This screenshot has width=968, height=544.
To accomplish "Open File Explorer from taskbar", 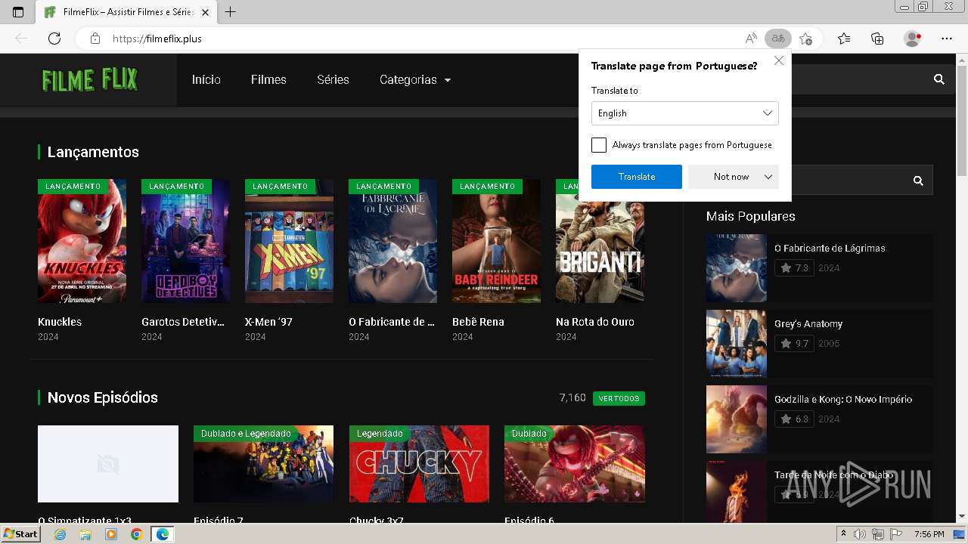I will pos(85,534).
